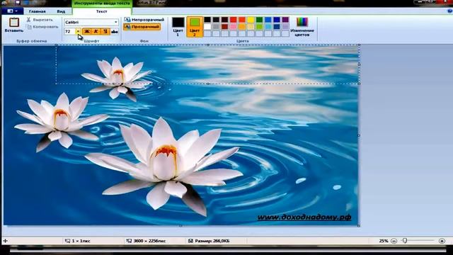The image size is (453, 255).
Task: Click the image dimensions icon beside 3600 × 2256пкс
Action: 129,241
